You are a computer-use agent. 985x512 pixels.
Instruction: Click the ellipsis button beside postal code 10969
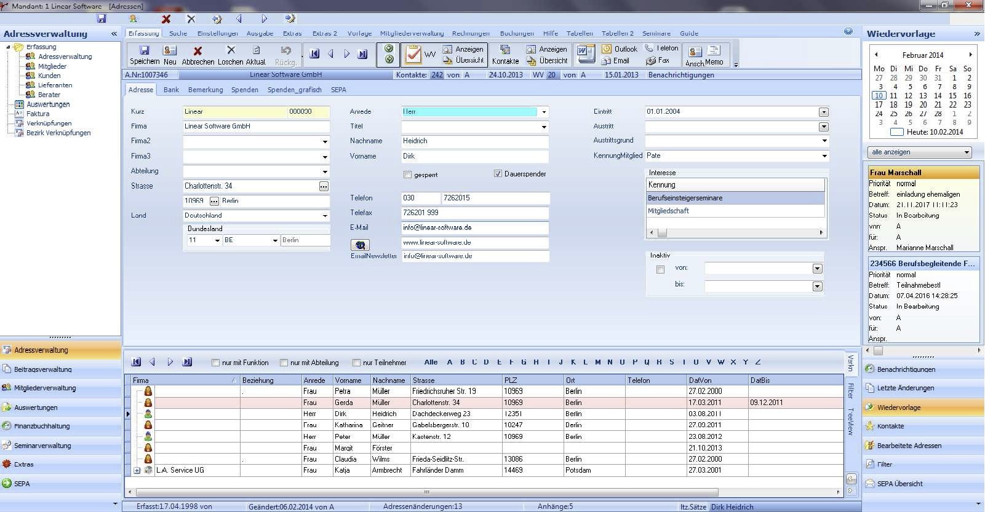pos(214,201)
